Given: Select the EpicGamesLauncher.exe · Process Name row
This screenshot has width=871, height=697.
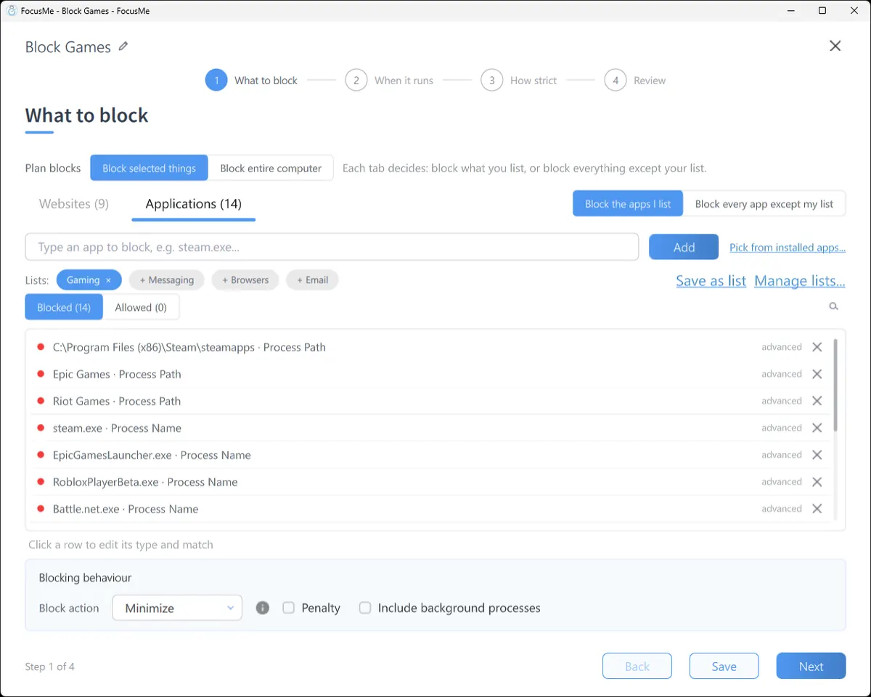Looking at the screenshot, I should click(x=431, y=455).
